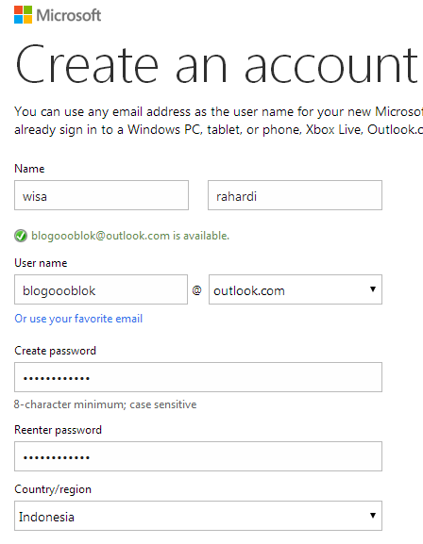Viewport: 423px width, 544px height.
Task: Click the first name field containing wisa
Action: point(101,195)
